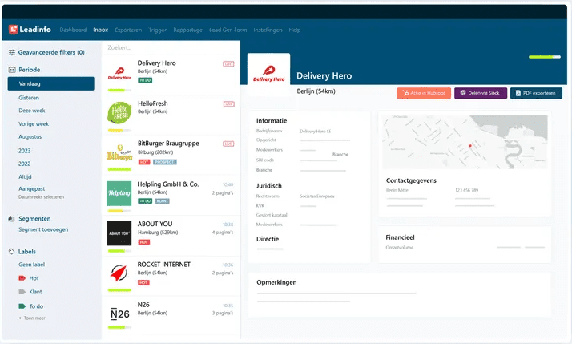Click the Zoeken search field

click(x=168, y=49)
